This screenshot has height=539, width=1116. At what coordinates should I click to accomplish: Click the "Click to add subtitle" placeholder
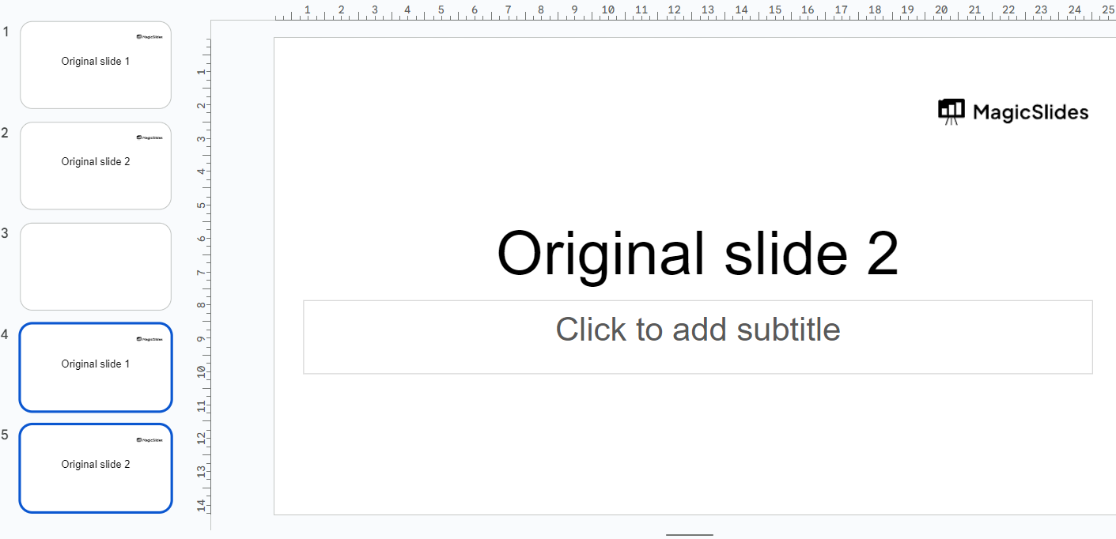(x=698, y=330)
